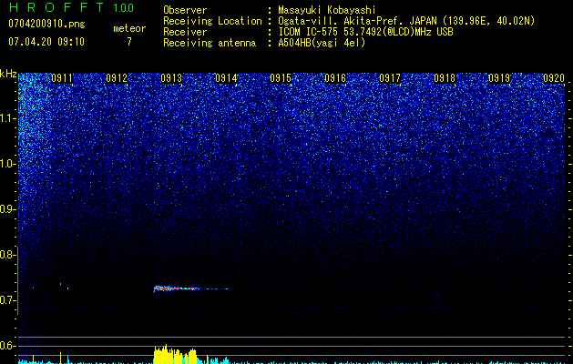Click the 0911 time marker
The width and height of the screenshot is (573, 364).
pos(62,78)
